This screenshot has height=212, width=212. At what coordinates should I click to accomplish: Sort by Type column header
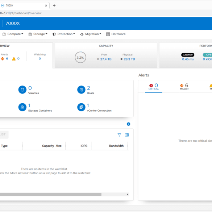click(x=4, y=146)
